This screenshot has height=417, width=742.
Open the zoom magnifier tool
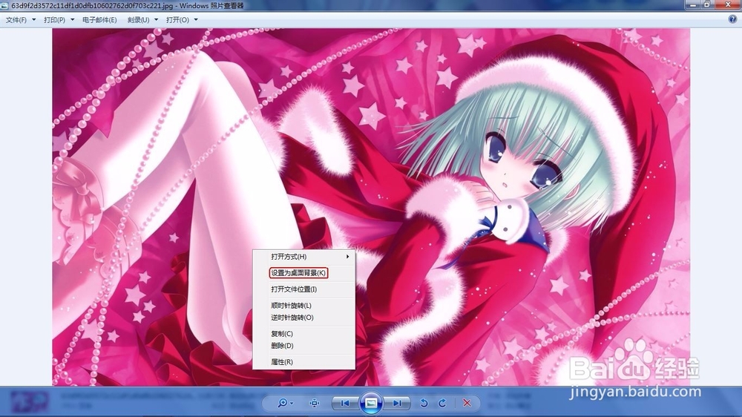tap(285, 403)
